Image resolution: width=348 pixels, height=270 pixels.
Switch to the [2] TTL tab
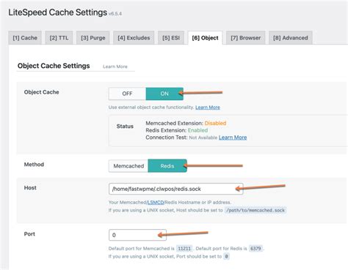tap(59, 38)
